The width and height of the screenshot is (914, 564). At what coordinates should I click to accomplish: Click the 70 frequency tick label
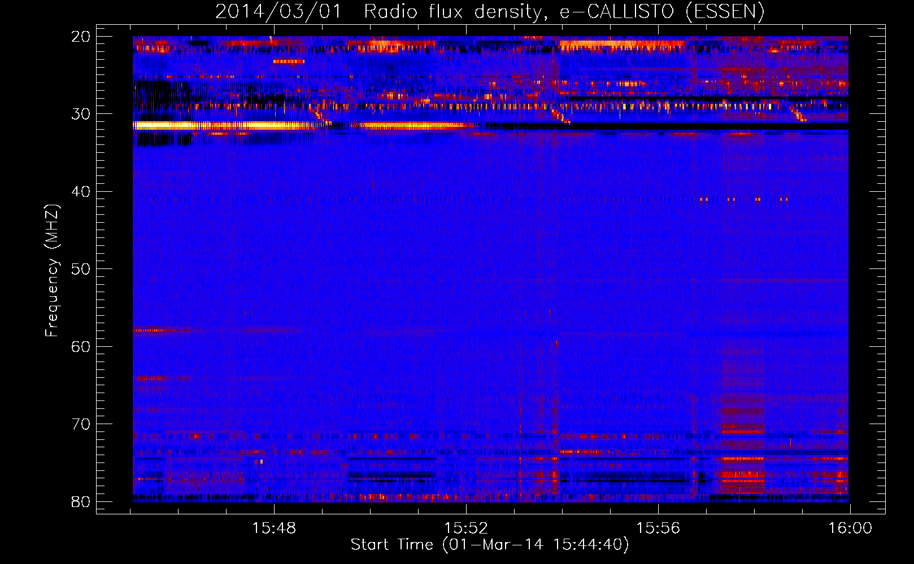[81, 424]
